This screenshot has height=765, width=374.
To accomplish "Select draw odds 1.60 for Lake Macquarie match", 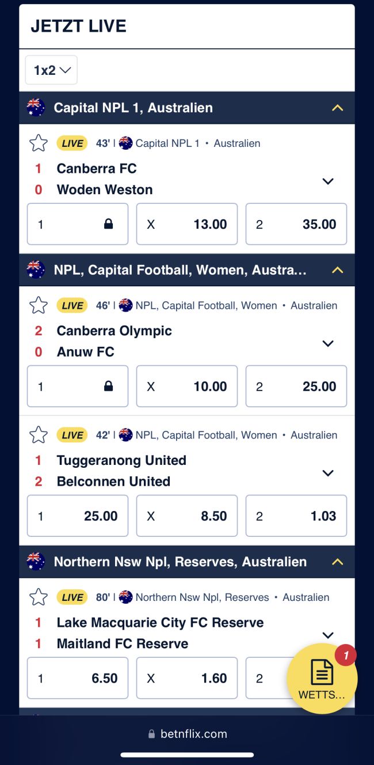I will tap(187, 678).
